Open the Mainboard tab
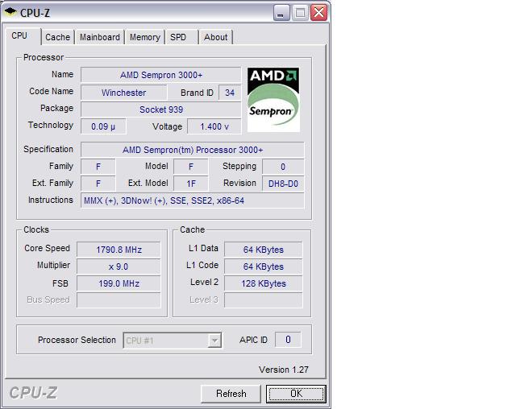 point(100,37)
